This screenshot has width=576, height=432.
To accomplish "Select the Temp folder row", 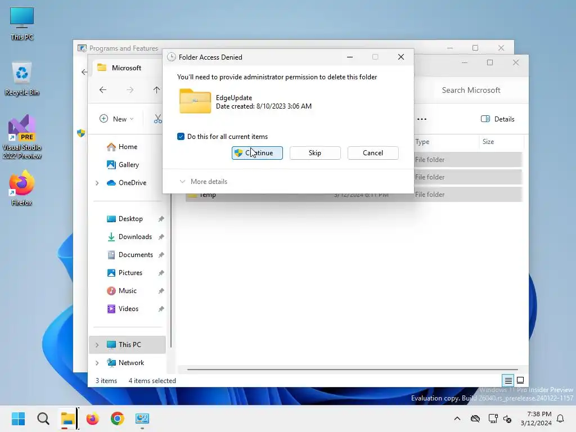I will click(x=353, y=195).
